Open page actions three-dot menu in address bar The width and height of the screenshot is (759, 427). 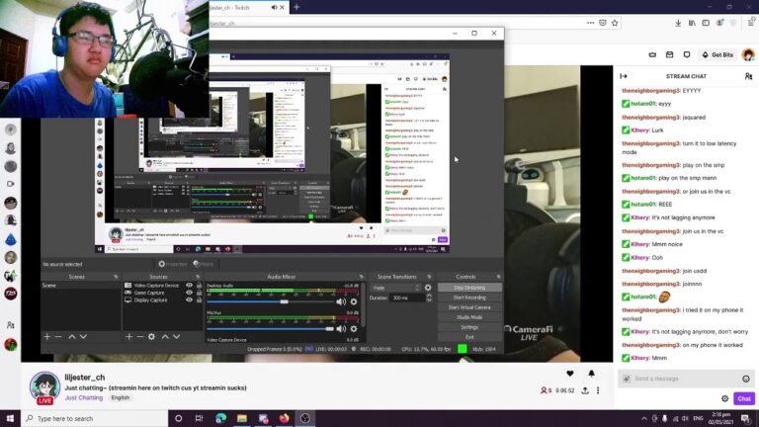coord(590,23)
